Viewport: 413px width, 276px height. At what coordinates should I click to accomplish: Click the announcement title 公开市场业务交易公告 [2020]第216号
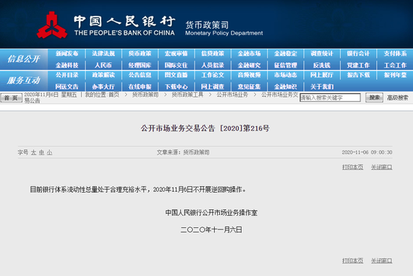205,128
